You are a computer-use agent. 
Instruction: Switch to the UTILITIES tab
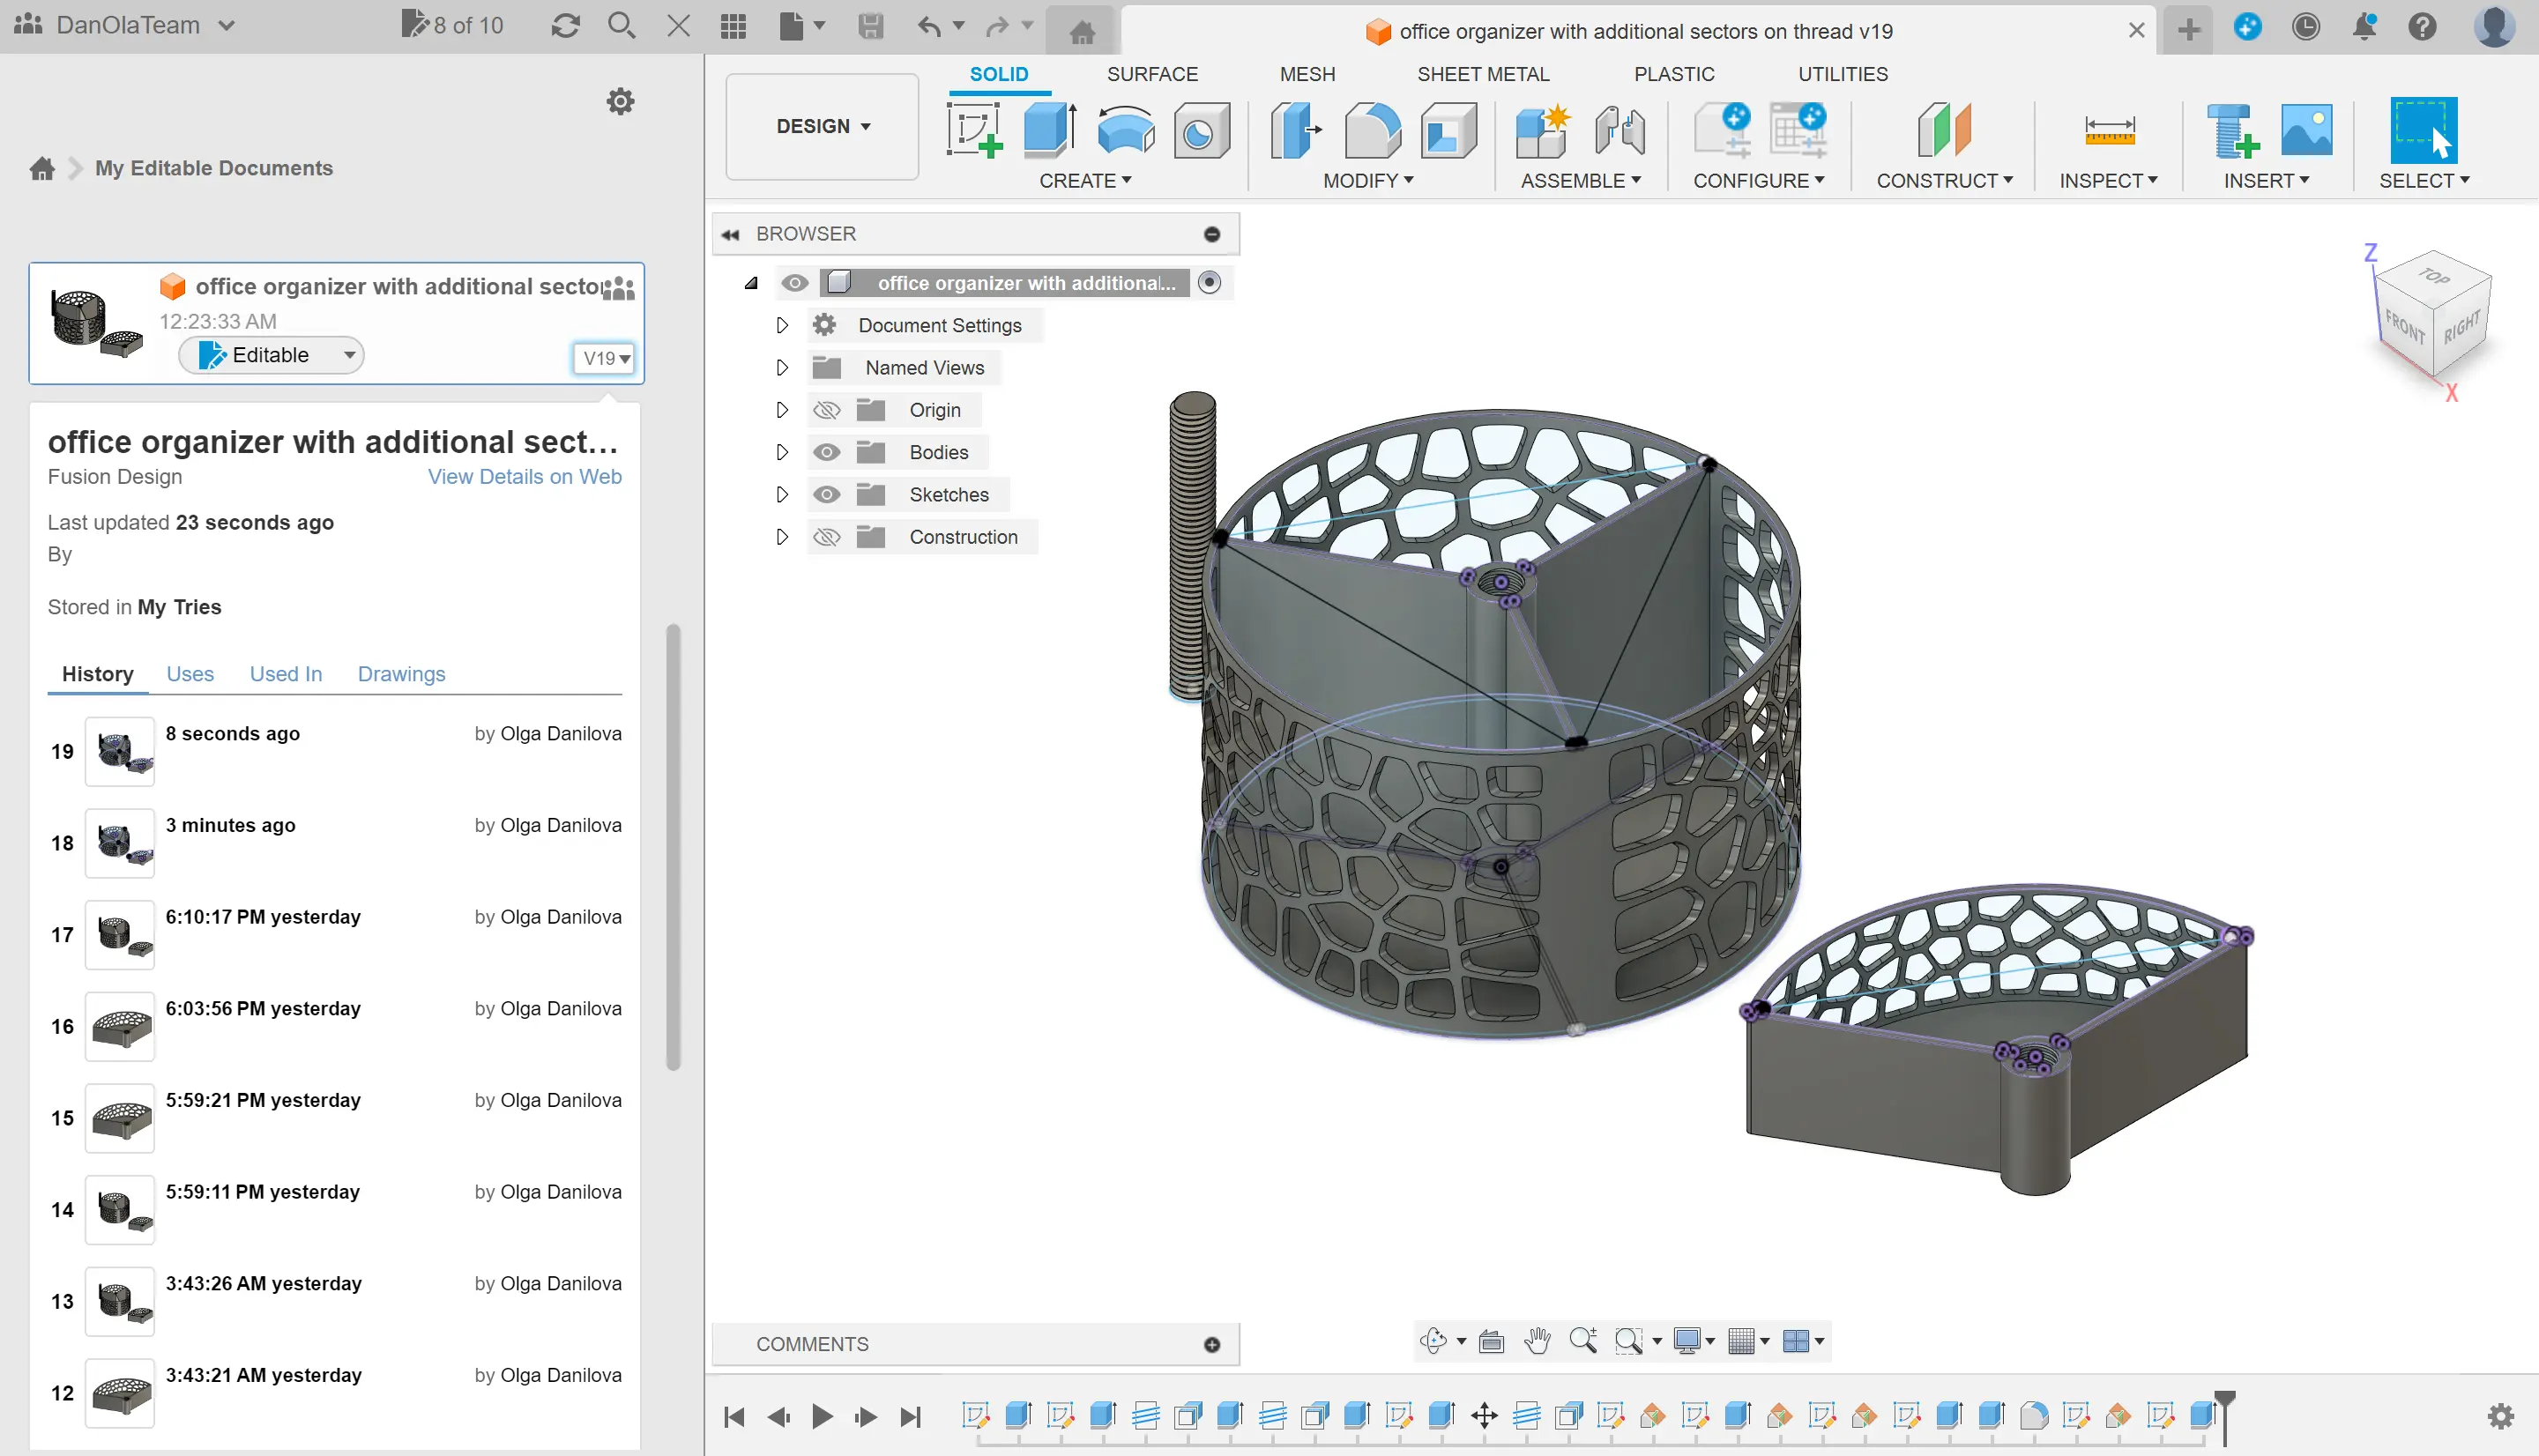(x=1843, y=74)
